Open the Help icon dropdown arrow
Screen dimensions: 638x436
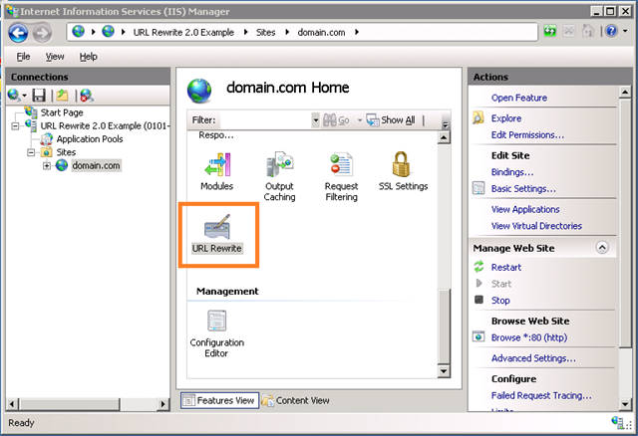pos(625,31)
